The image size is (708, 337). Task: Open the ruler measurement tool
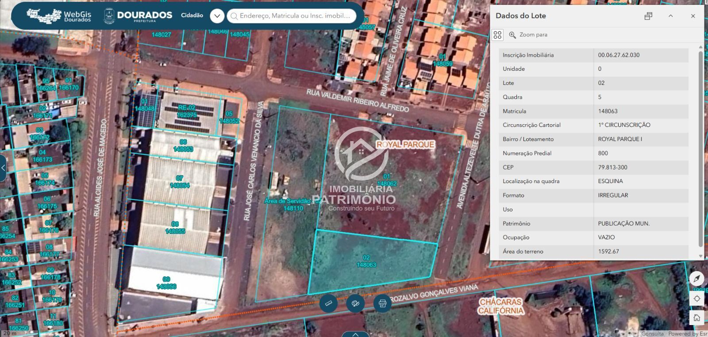click(328, 303)
